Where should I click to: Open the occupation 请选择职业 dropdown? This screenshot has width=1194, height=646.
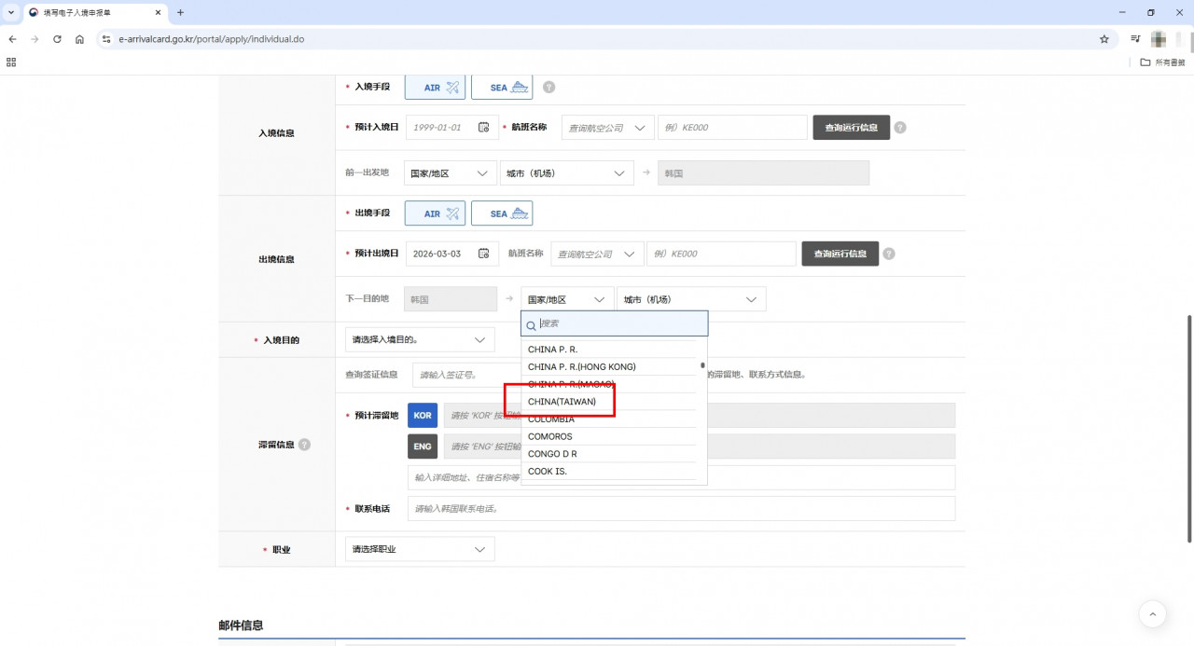[420, 550]
